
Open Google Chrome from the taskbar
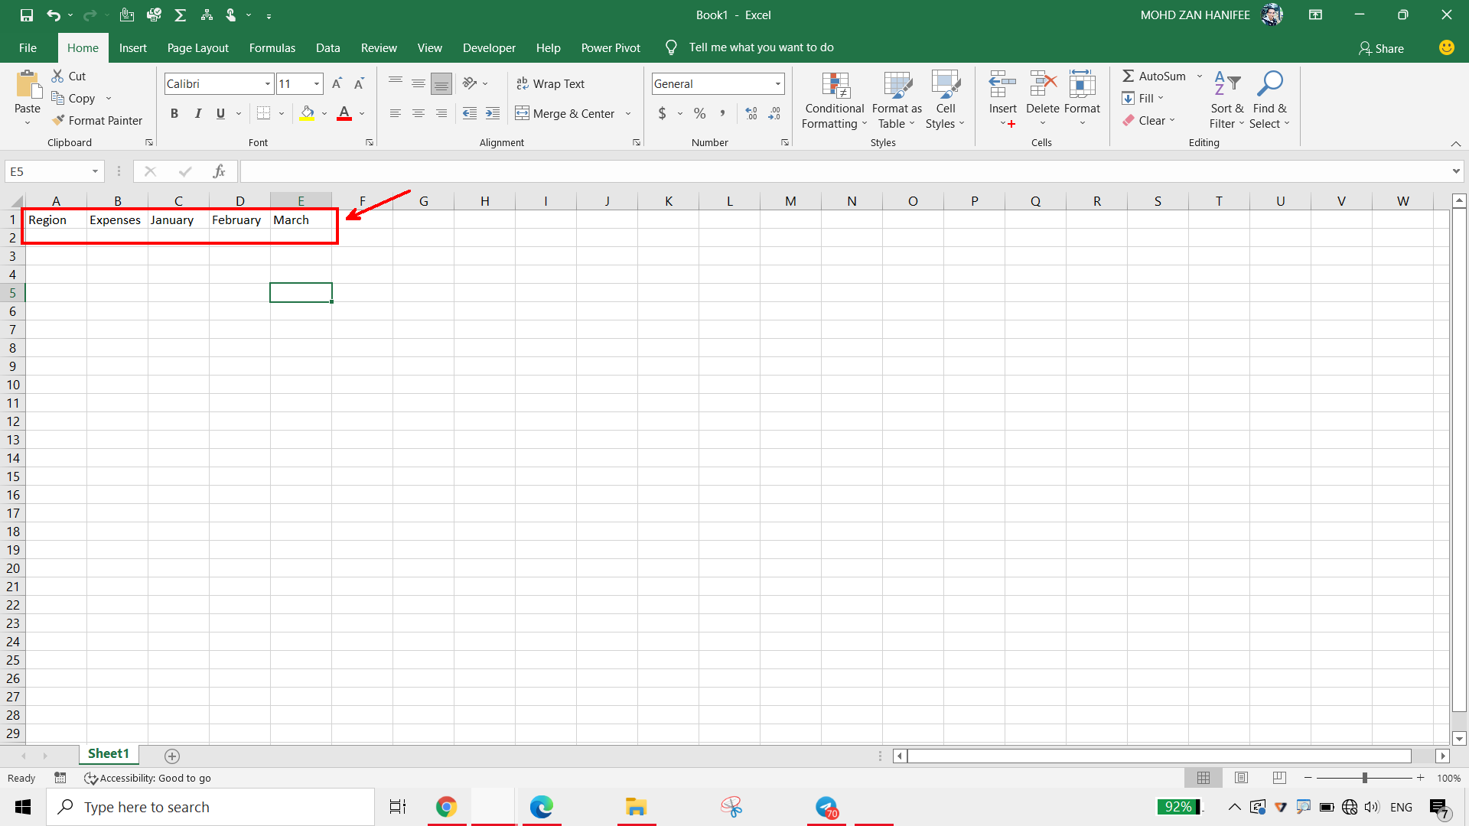447,807
